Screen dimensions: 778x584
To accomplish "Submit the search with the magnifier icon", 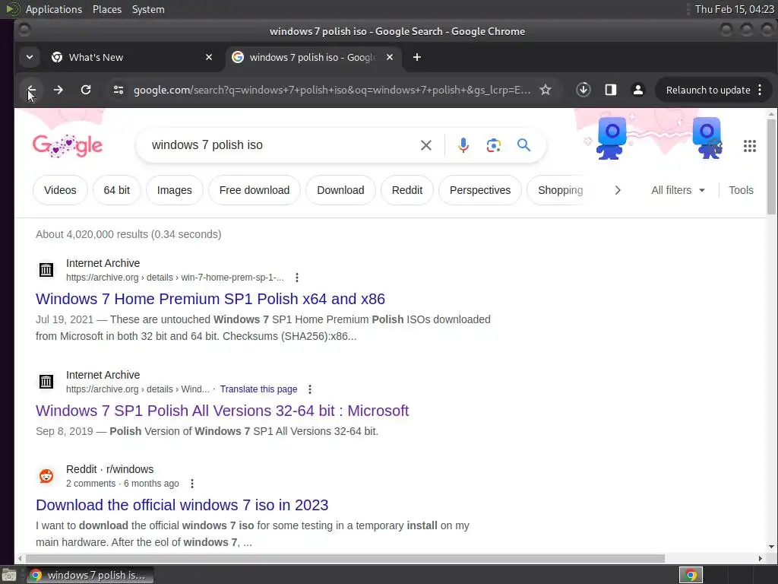I will click(523, 145).
